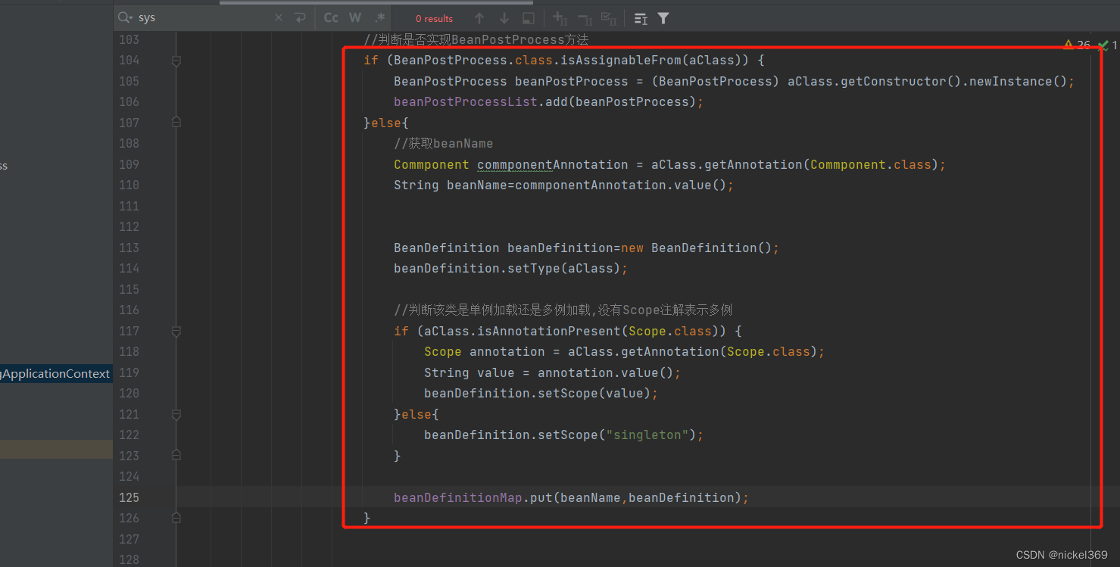Go to next occurrence arrow

504,18
